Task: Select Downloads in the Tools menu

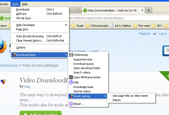Action: pyautogui.click(x=40, y=9)
